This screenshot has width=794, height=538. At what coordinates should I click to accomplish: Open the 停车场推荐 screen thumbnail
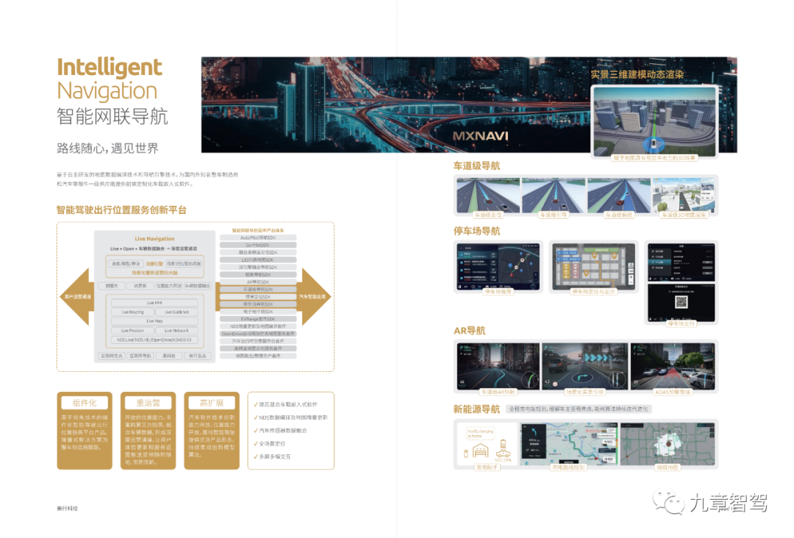pos(498,267)
